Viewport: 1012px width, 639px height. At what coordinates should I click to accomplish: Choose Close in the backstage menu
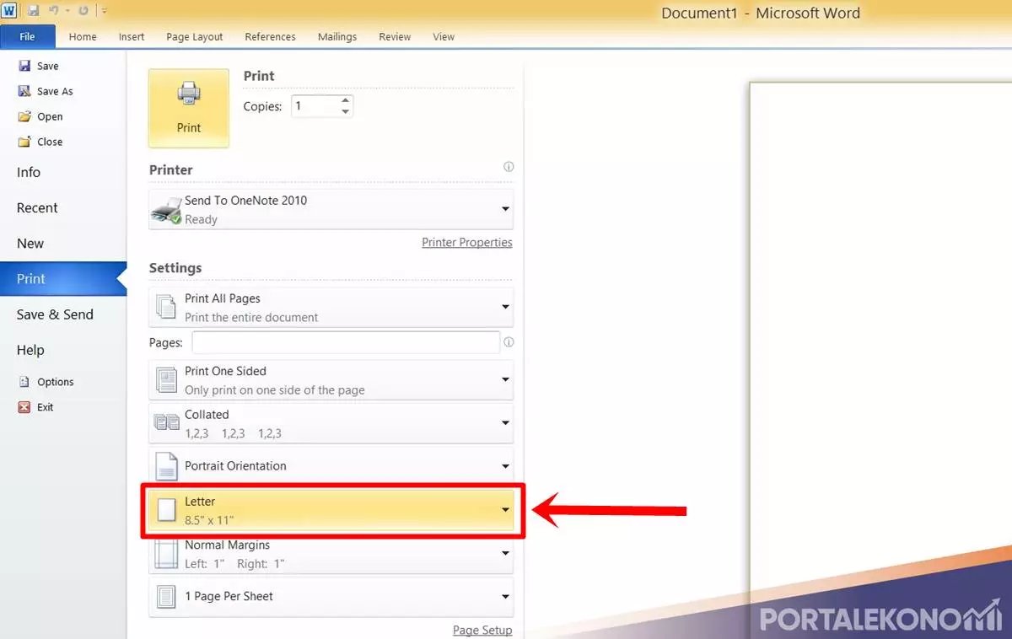click(40, 142)
